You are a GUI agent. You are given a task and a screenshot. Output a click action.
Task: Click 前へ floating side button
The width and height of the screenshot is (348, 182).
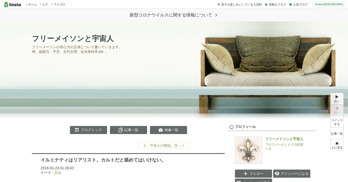pyautogui.click(x=337, y=110)
